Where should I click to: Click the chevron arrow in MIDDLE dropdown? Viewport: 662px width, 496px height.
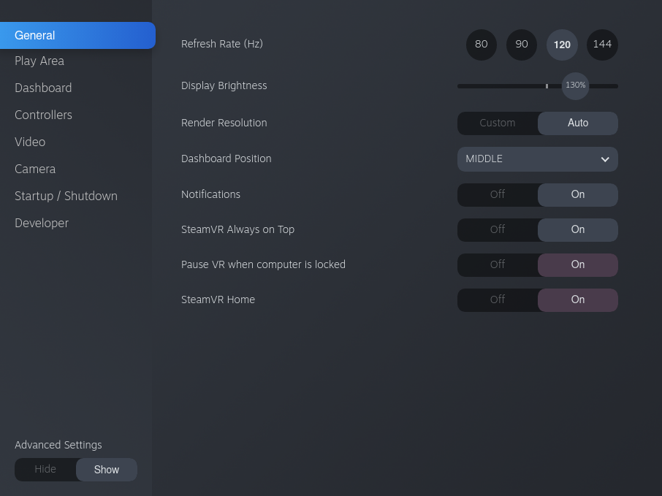pos(605,159)
